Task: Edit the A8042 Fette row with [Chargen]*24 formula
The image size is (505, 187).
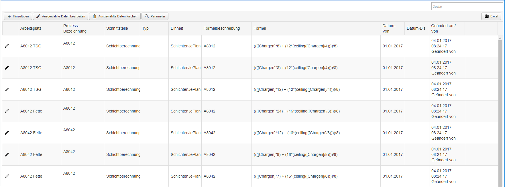Action: coord(7,111)
